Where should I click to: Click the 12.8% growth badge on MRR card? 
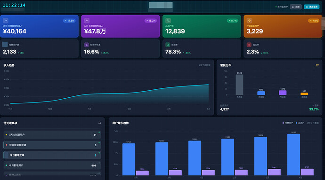point(69,21)
